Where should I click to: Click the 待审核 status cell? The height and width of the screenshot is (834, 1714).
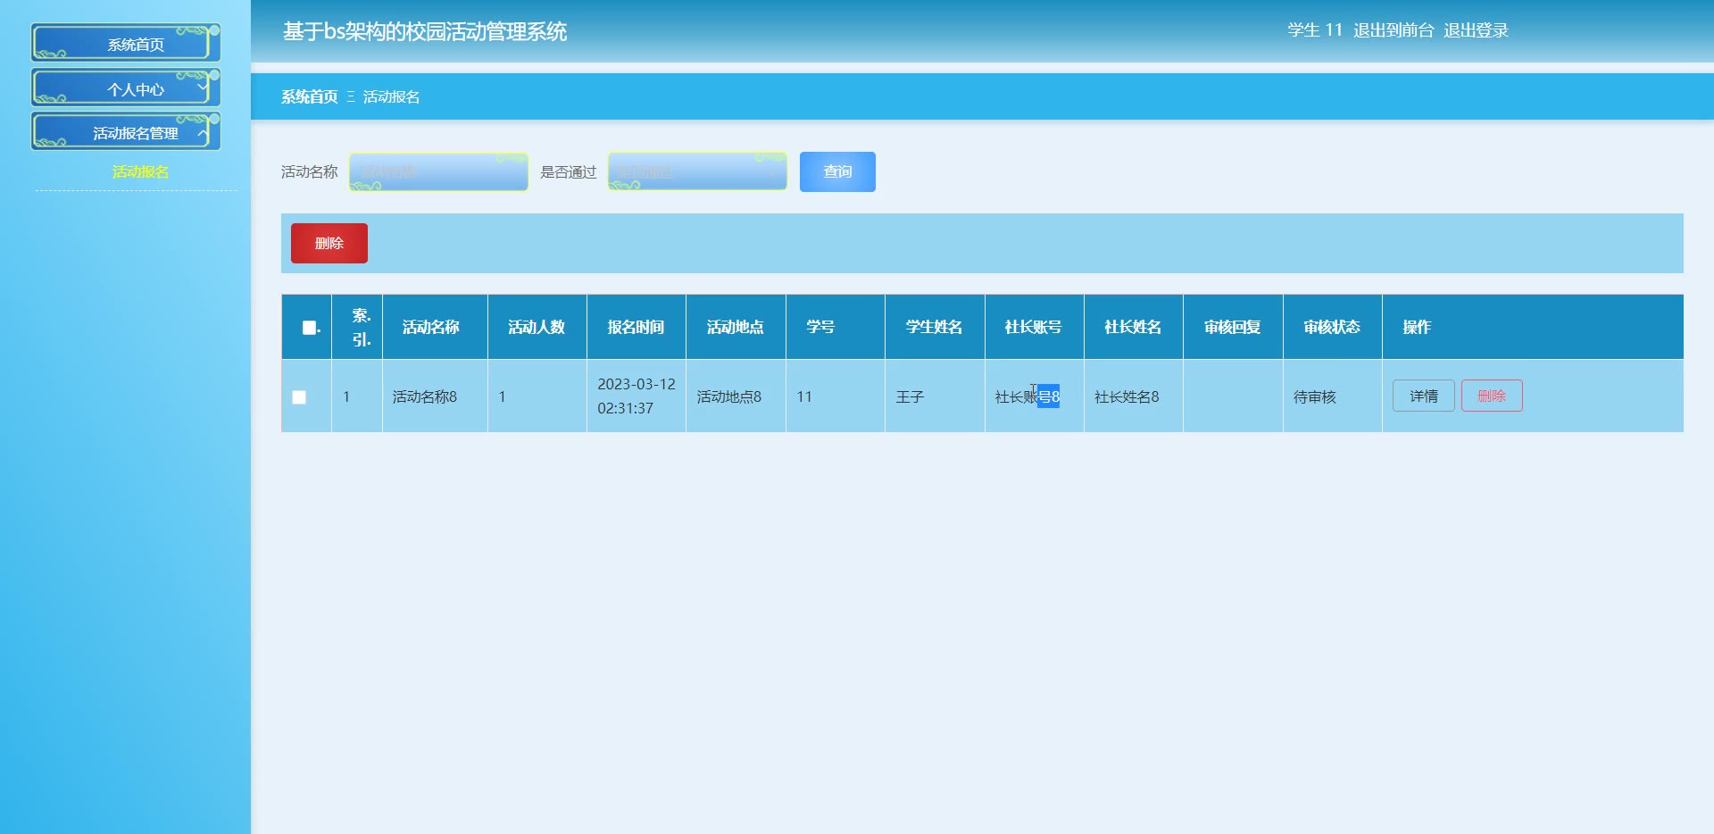click(1314, 396)
